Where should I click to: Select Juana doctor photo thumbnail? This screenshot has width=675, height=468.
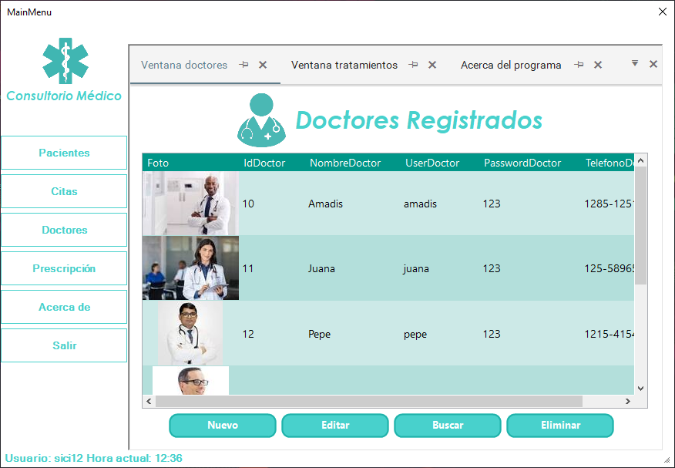click(190, 268)
